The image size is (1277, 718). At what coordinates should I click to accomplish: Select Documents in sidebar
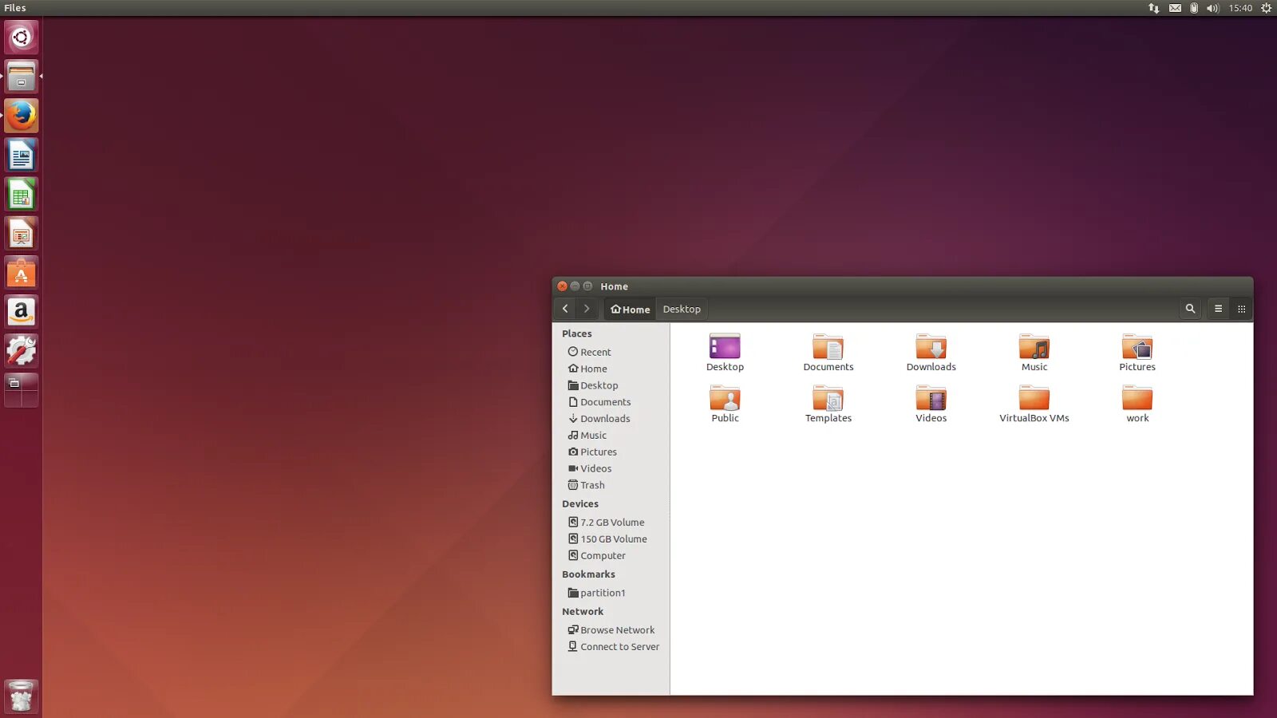(x=599, y=402)
